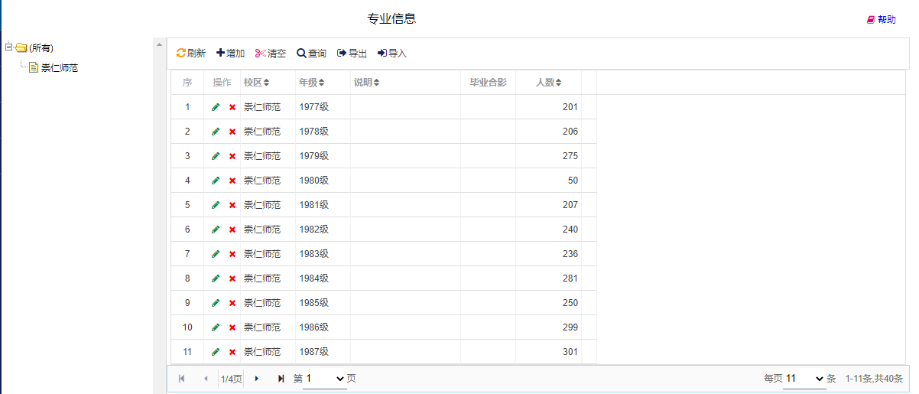Open the 帮助 help link

(x=882, y=20)
